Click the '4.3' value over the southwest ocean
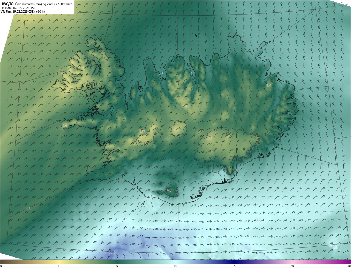351x268 pixels. [28, 209]
